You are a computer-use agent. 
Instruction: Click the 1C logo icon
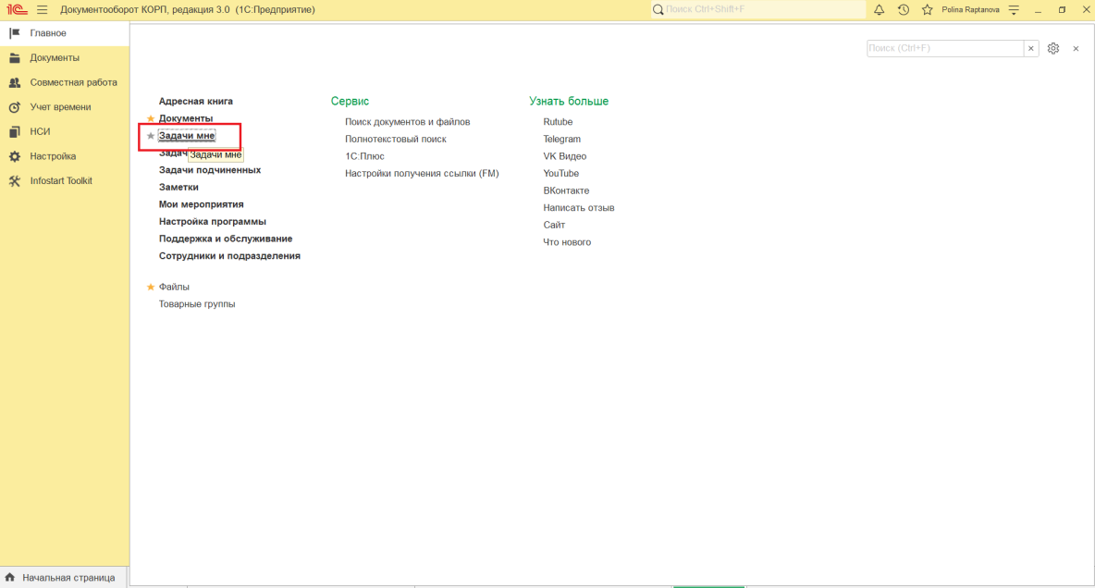pos(16,9)
